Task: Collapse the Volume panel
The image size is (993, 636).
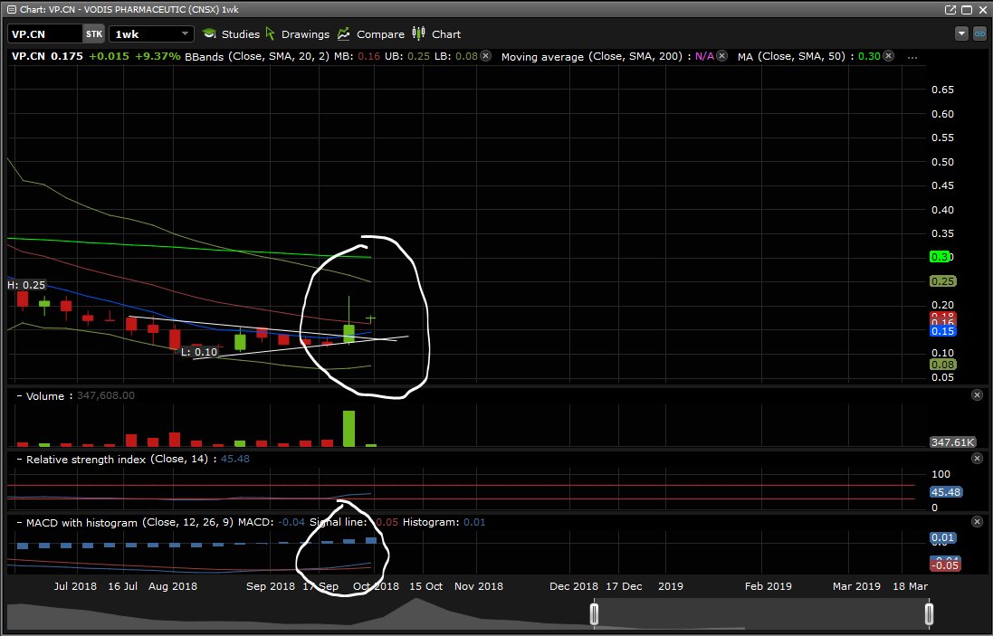Action: 20,396
